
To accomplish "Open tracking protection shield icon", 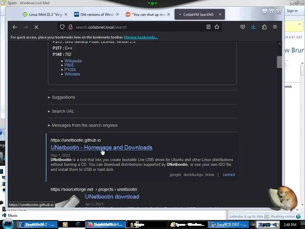I will [x=62, y=27].
